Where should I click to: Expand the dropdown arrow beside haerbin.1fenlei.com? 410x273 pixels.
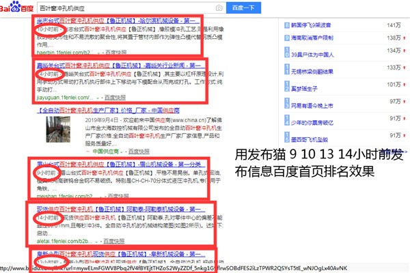98,53
